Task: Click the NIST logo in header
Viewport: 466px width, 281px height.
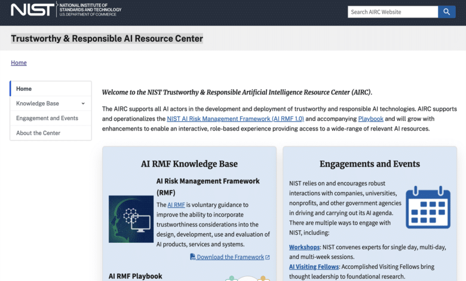Action: (x=33, y=10)
